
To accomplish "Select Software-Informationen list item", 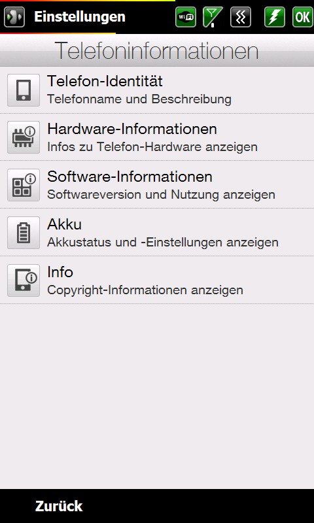I will (x=157, y=185).
